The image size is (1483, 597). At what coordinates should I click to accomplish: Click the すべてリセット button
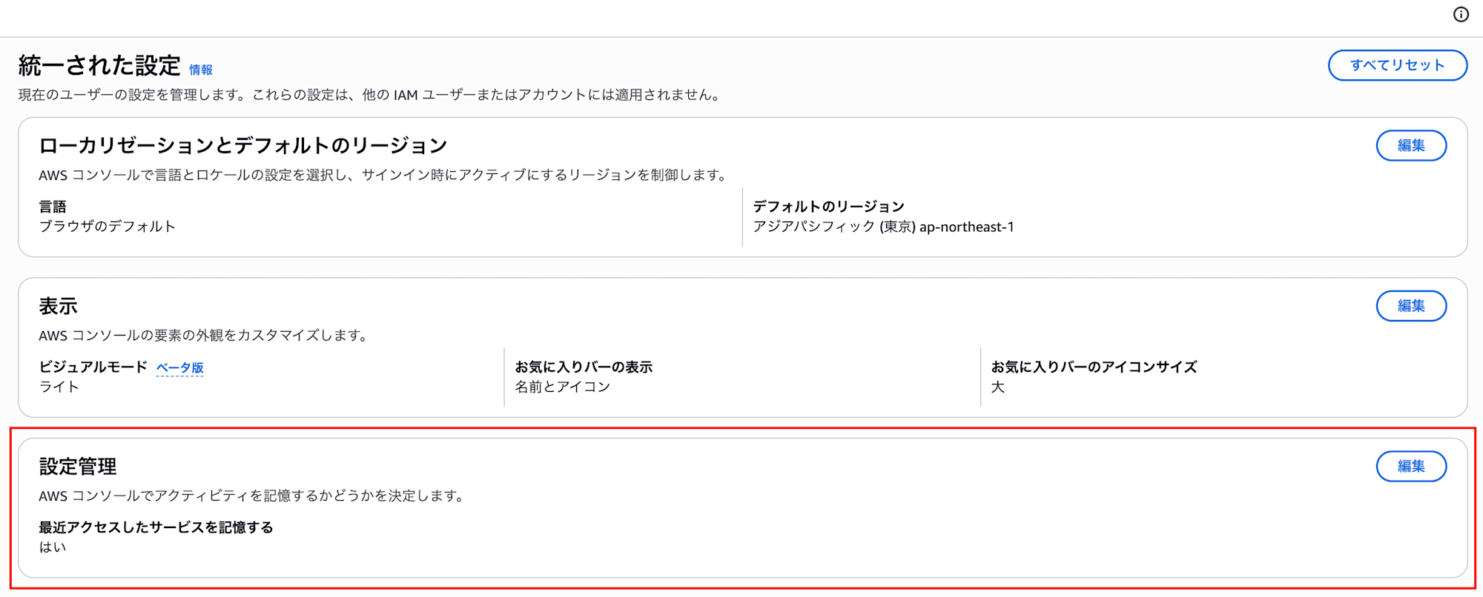tap(1397, 65)
